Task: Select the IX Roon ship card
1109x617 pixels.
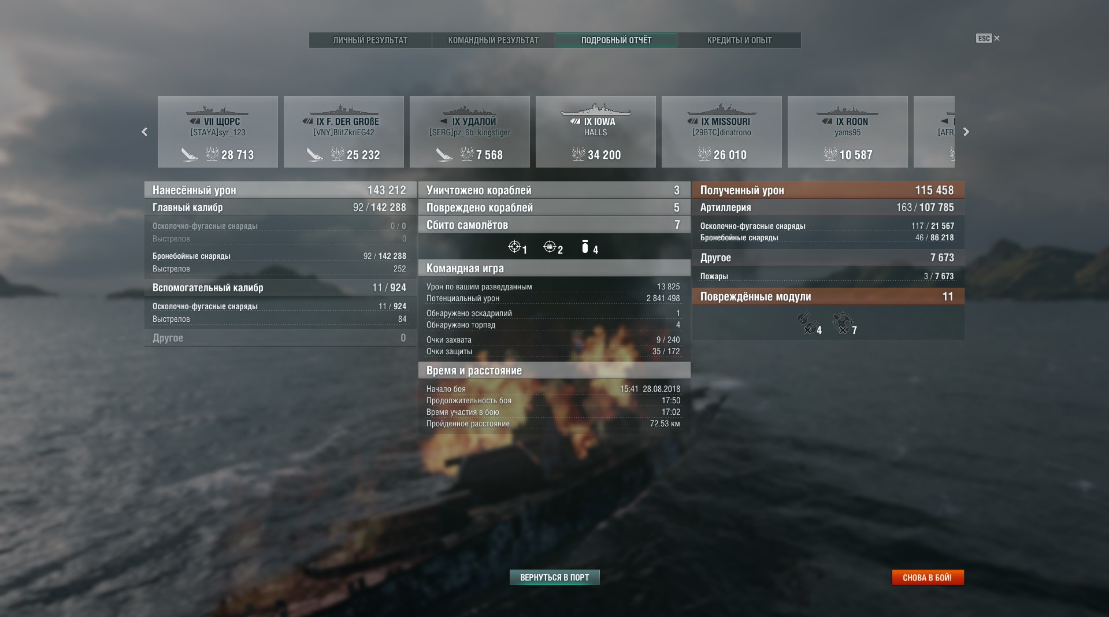Action: tap(848, 132)
